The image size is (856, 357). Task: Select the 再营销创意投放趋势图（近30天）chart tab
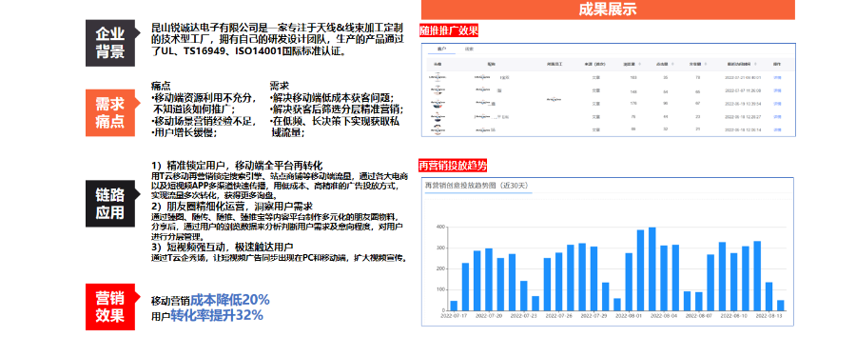(x=477, y=186)
